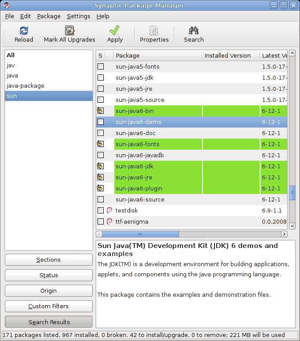300x341 pixels.
Task: Toggle the sun-java6-doc status checkbox
Action: (101, 133)
